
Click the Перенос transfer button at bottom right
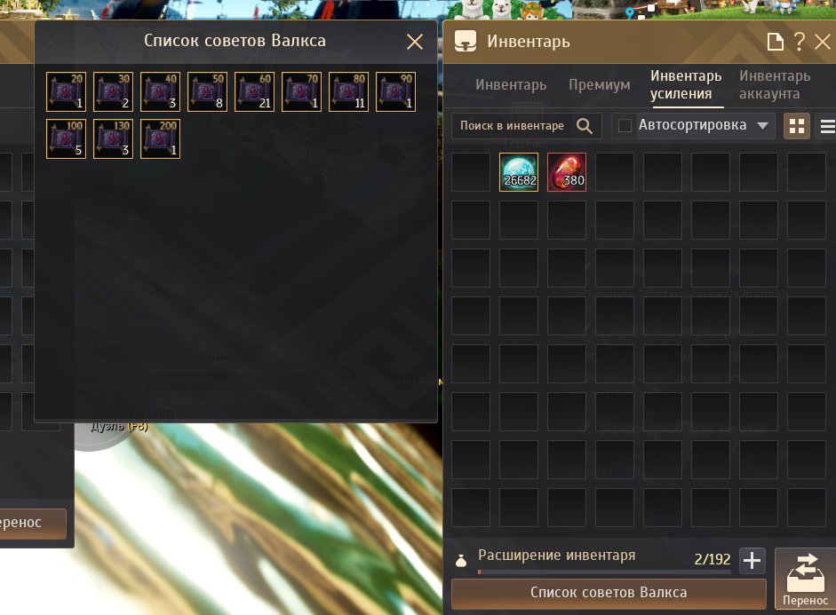805,579
